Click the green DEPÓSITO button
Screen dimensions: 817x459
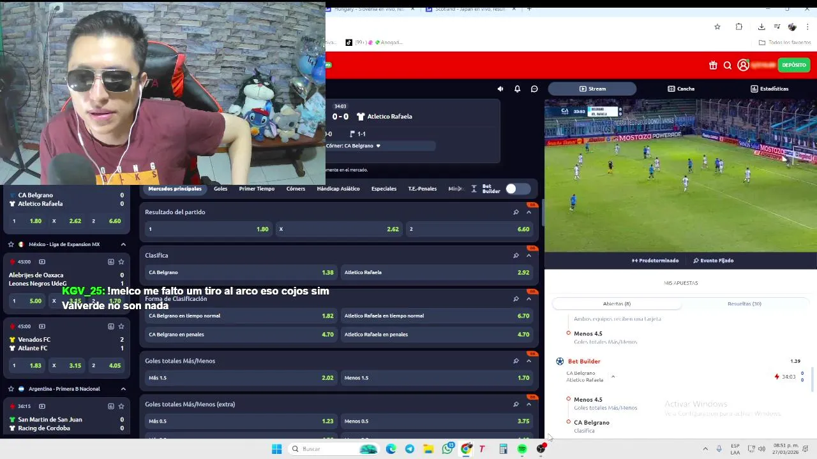click(x=794, y=65)
